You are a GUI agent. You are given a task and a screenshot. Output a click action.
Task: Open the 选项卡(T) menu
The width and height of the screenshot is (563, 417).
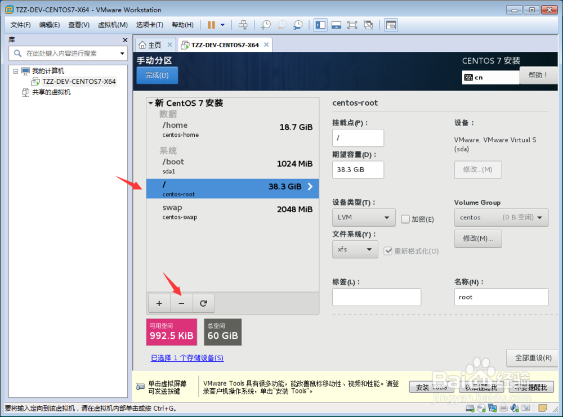click(x=149, y=25)
